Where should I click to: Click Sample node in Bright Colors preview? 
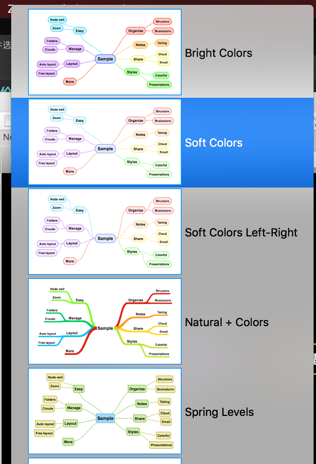pos(105,59)
